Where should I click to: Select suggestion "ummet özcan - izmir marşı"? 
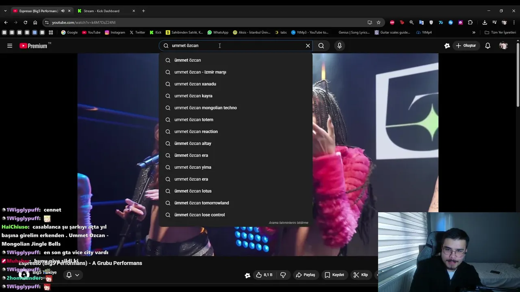[x=236, y=72]
